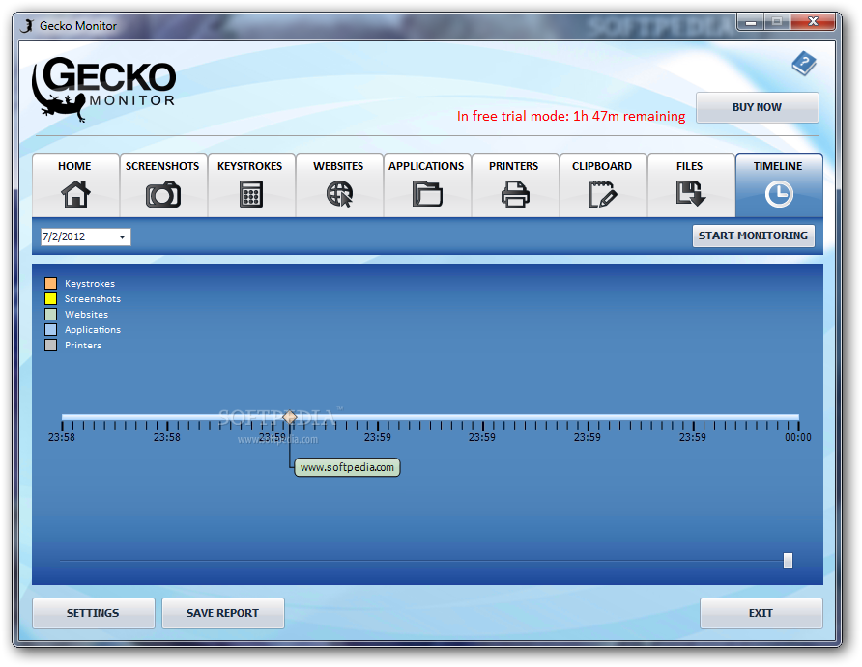The height and width of the screenshot is (667, 862).
Task: Go to the Websites tab
Action: [338, 185]
